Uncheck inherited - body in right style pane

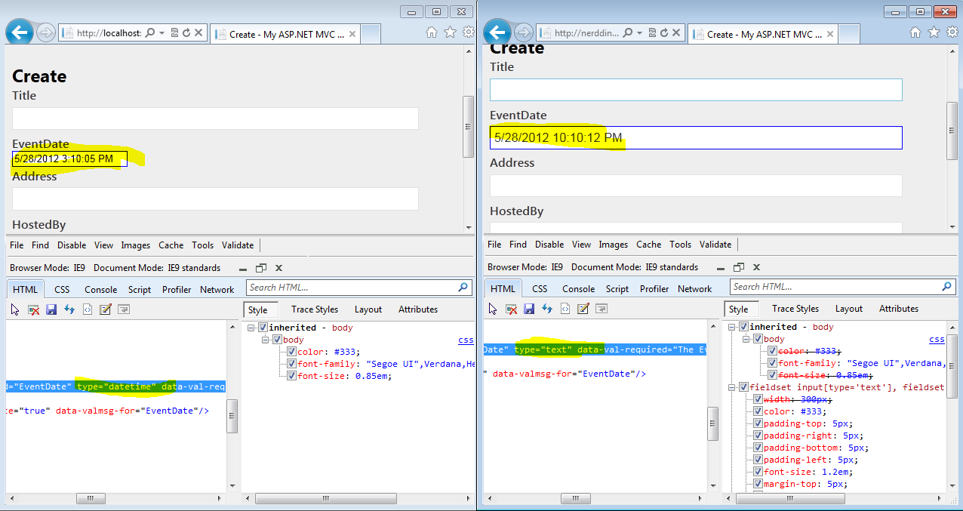click(744, 327)
